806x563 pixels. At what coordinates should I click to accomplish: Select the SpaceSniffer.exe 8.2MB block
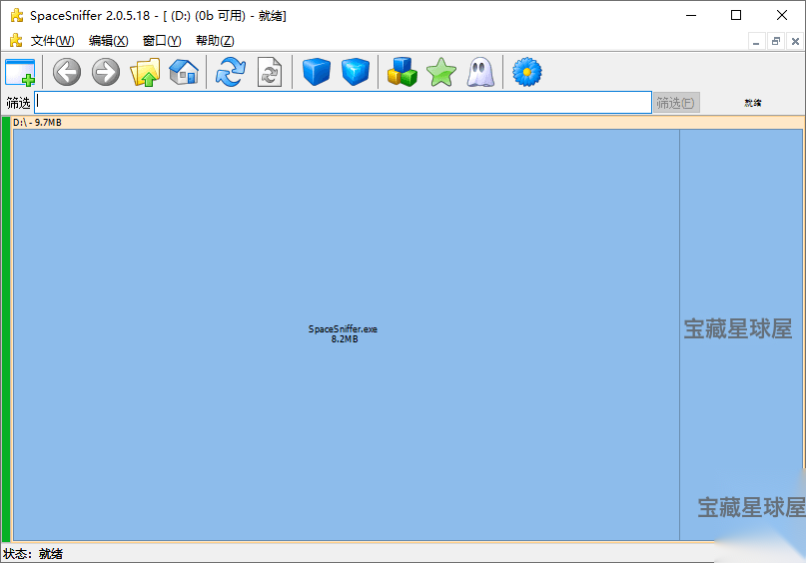point(346,334)
